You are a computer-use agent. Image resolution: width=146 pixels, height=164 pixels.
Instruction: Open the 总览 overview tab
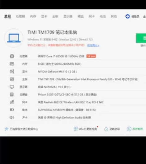(x=7, y=16)
